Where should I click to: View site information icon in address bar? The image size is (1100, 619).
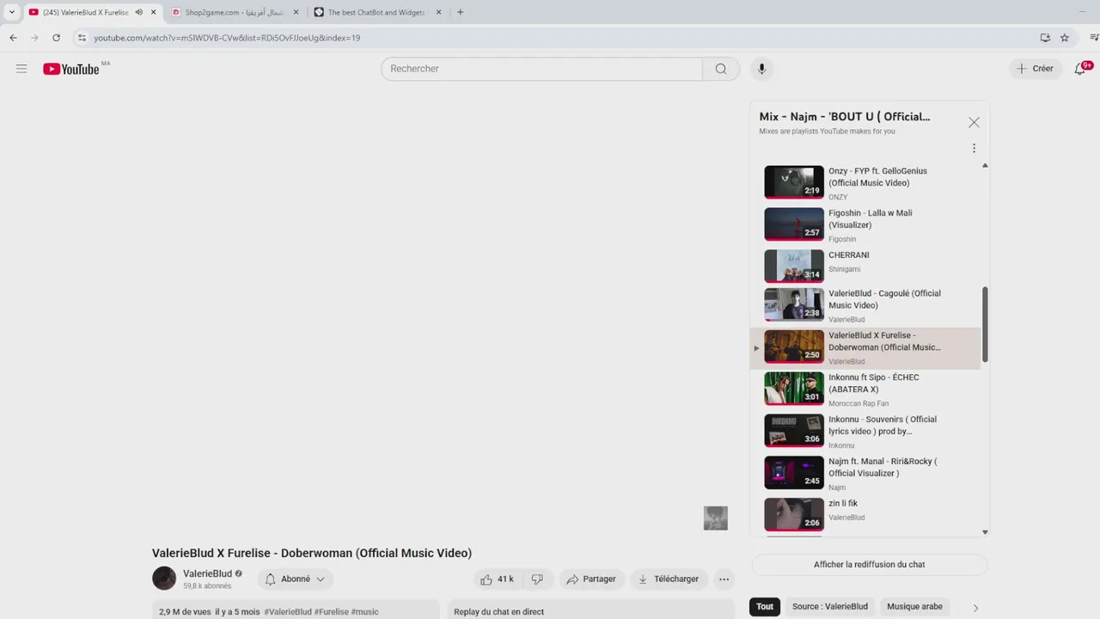coord(82,38)
